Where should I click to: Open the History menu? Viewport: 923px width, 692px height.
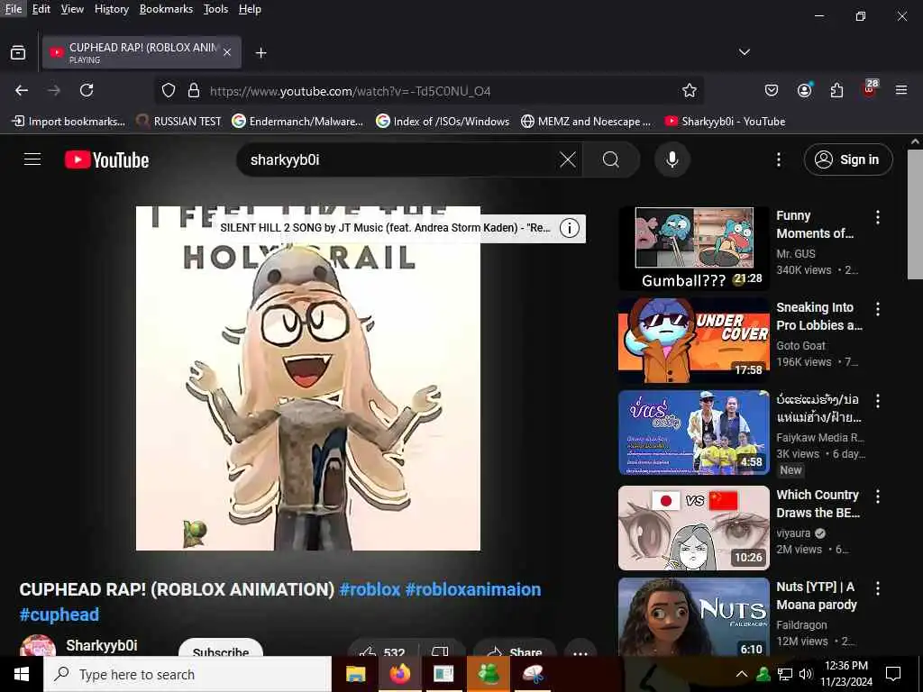pos(111,9)
